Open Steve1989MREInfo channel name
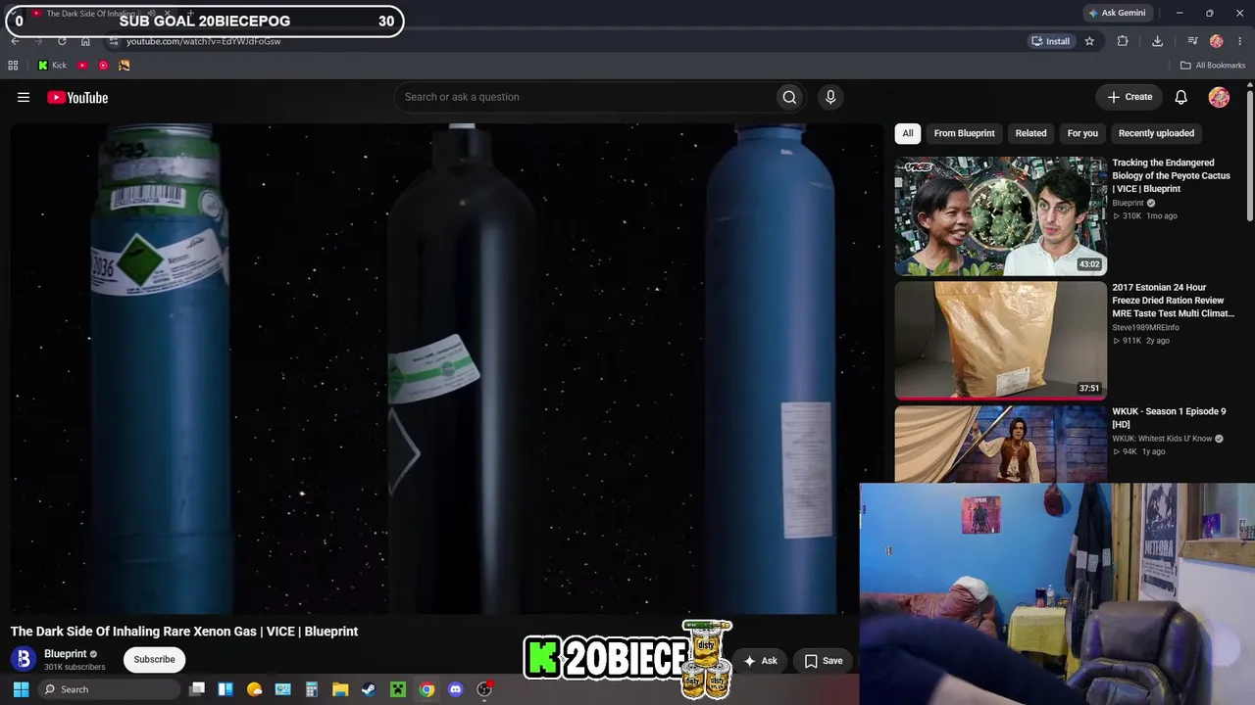The height and width of the screenshot is (705, 1255). pyautogui.click(x=1145, y=327)
